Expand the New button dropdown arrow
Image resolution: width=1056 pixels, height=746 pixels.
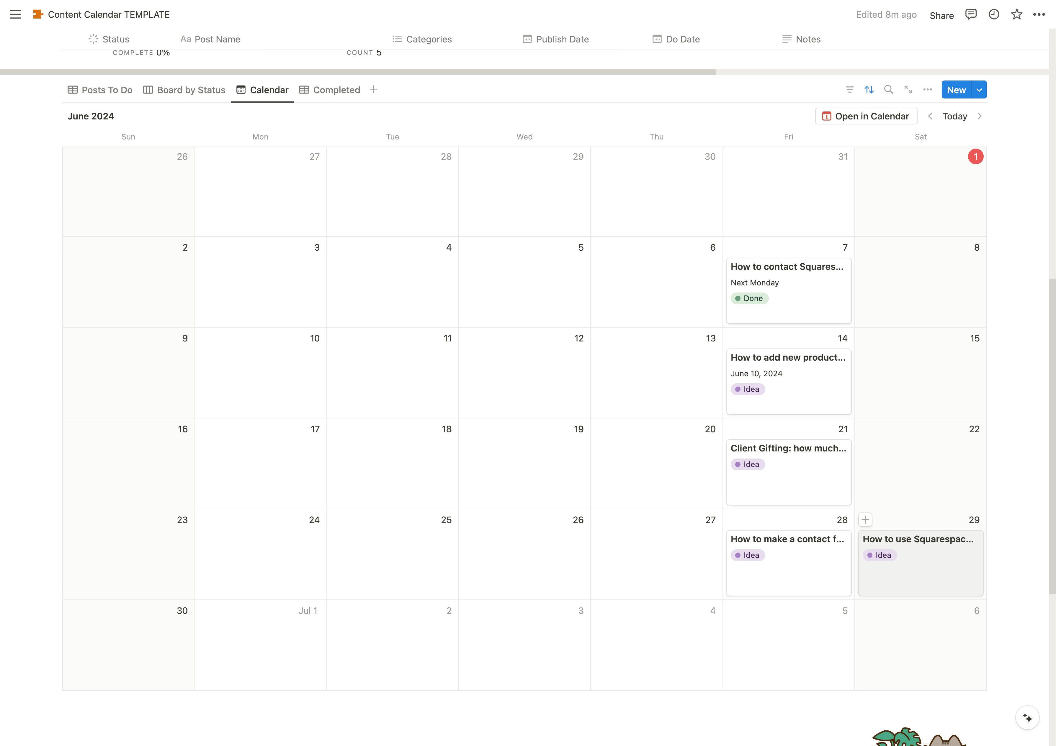coord(979,90)
